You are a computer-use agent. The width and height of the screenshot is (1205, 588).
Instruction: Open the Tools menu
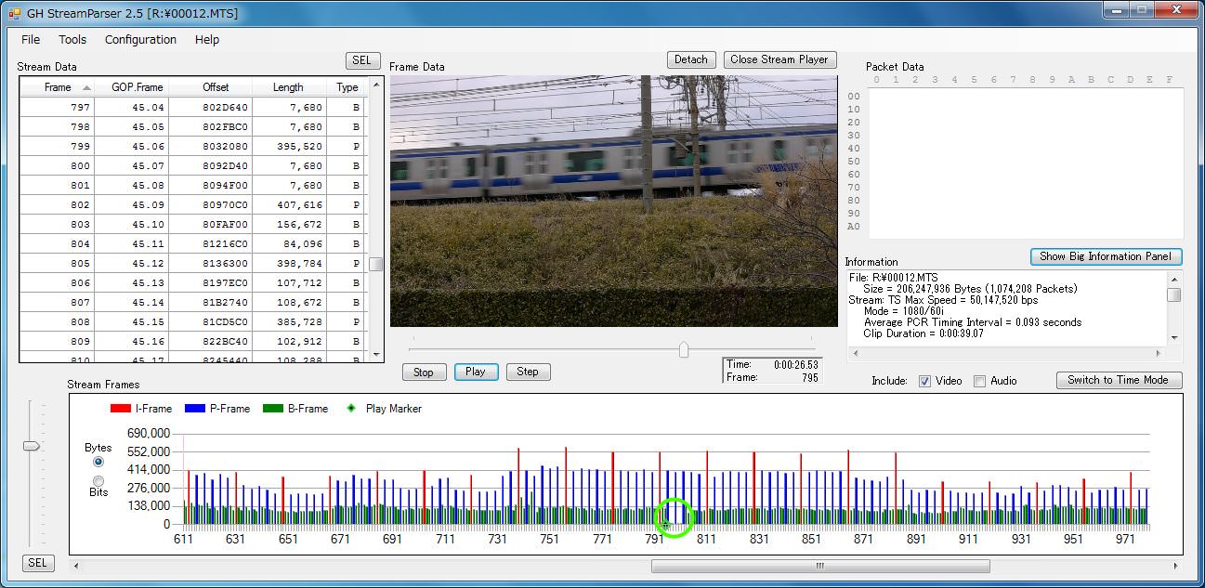72,40
